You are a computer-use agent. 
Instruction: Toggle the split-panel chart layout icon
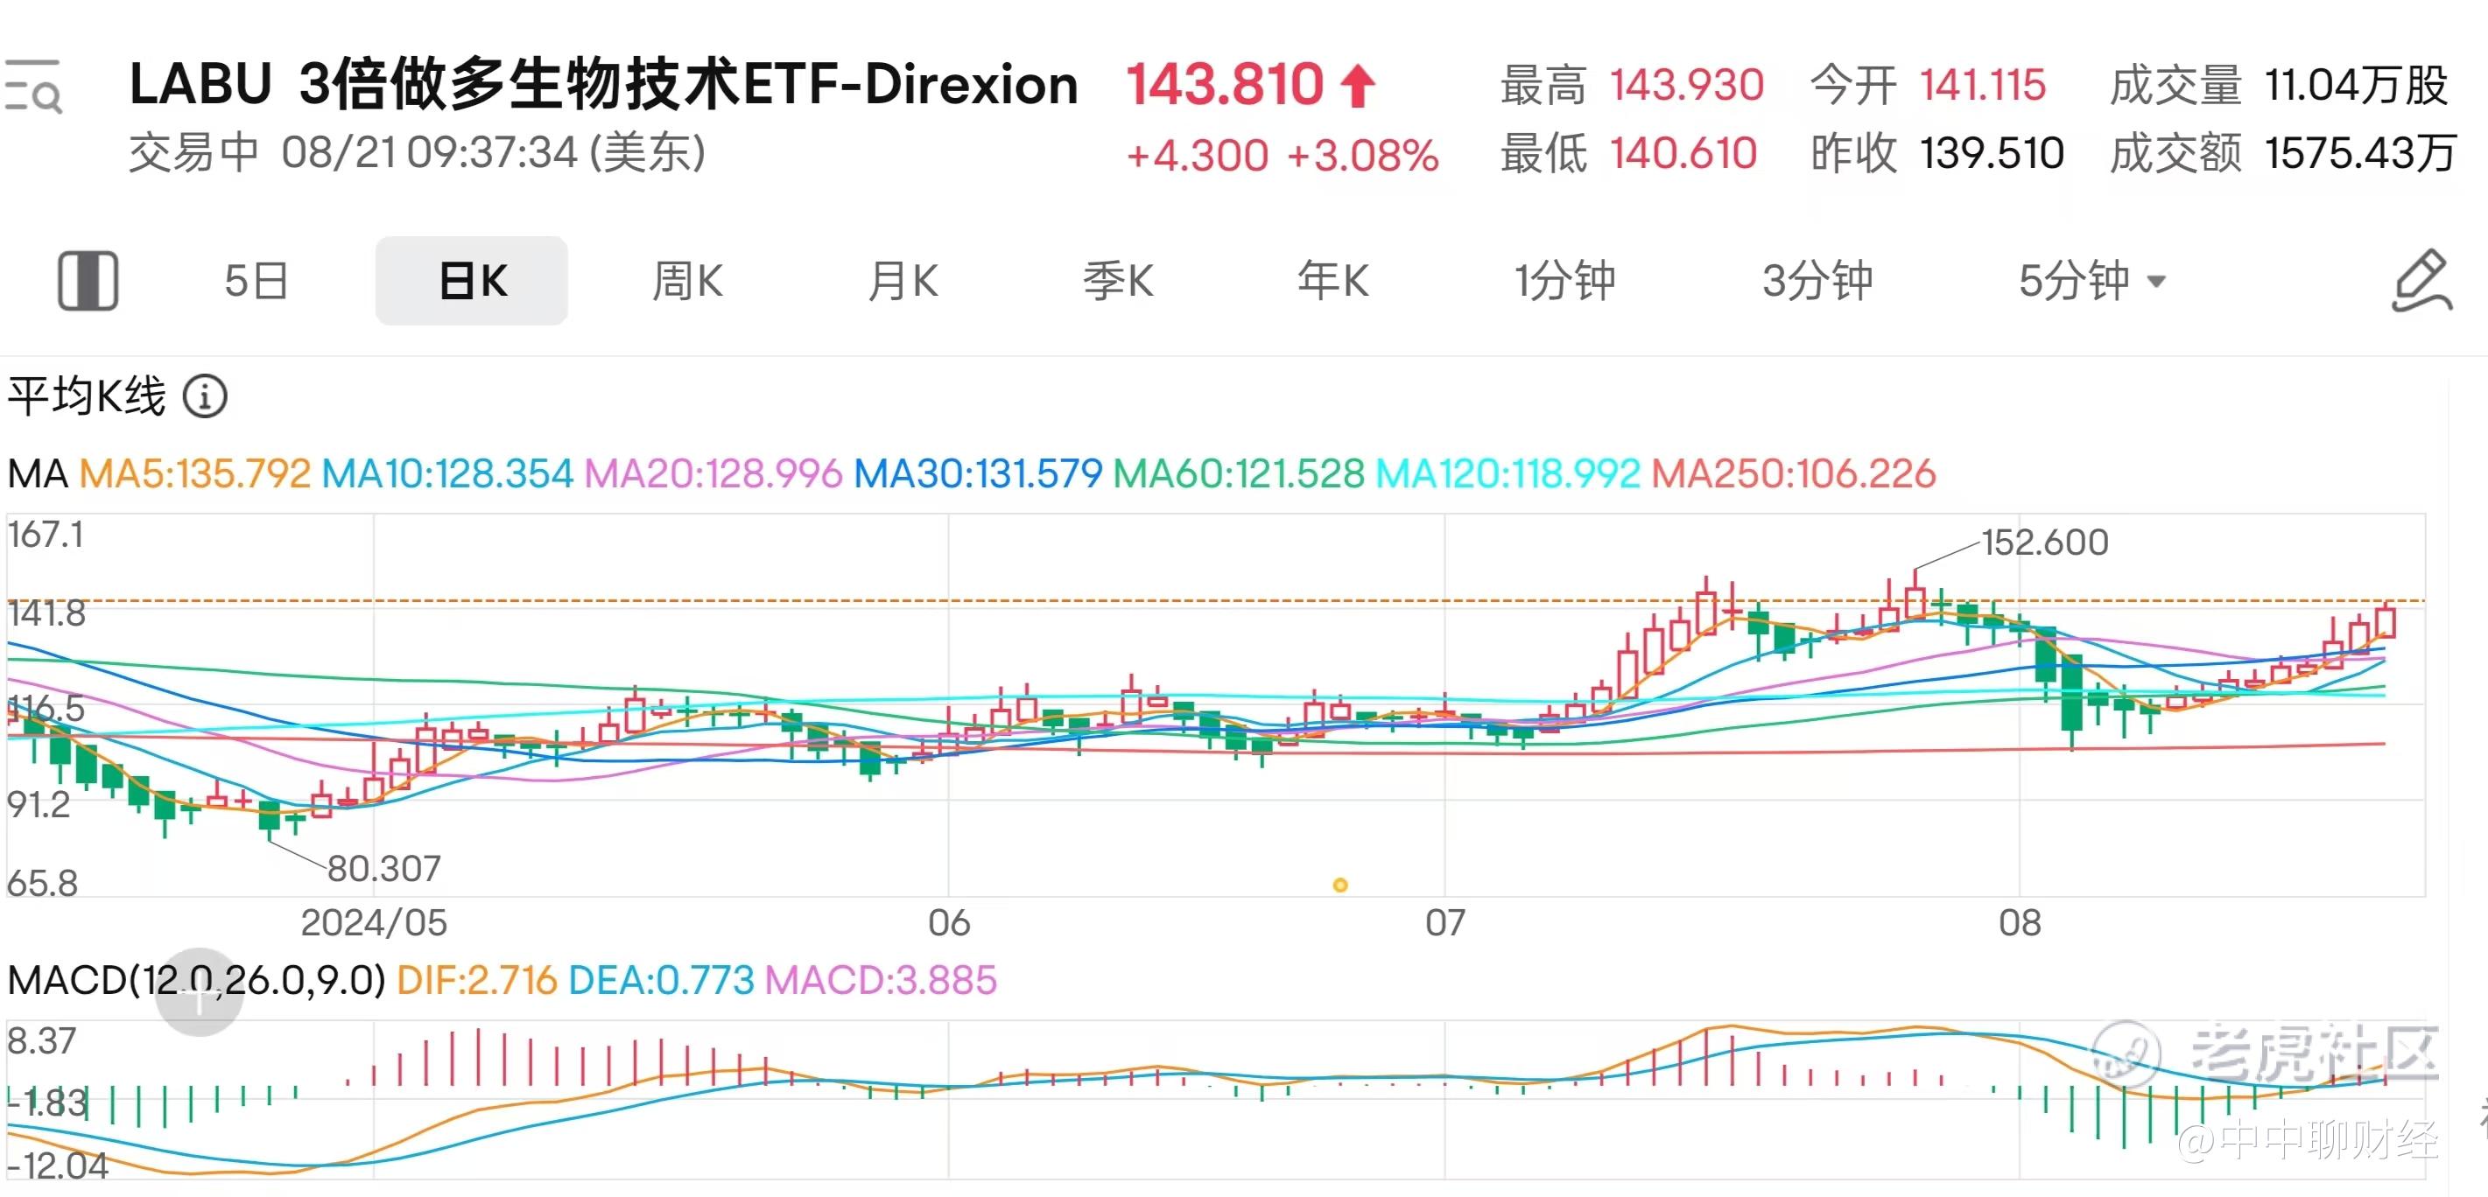88,281
